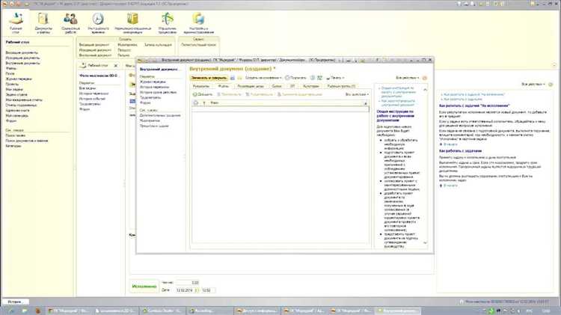561x315 pixels.
Task: Expand the Создать на основании dropdown
Action: click(x=262, y=77)
